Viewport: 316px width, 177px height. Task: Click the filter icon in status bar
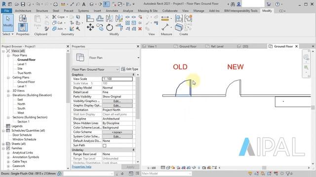coord(288,174)
